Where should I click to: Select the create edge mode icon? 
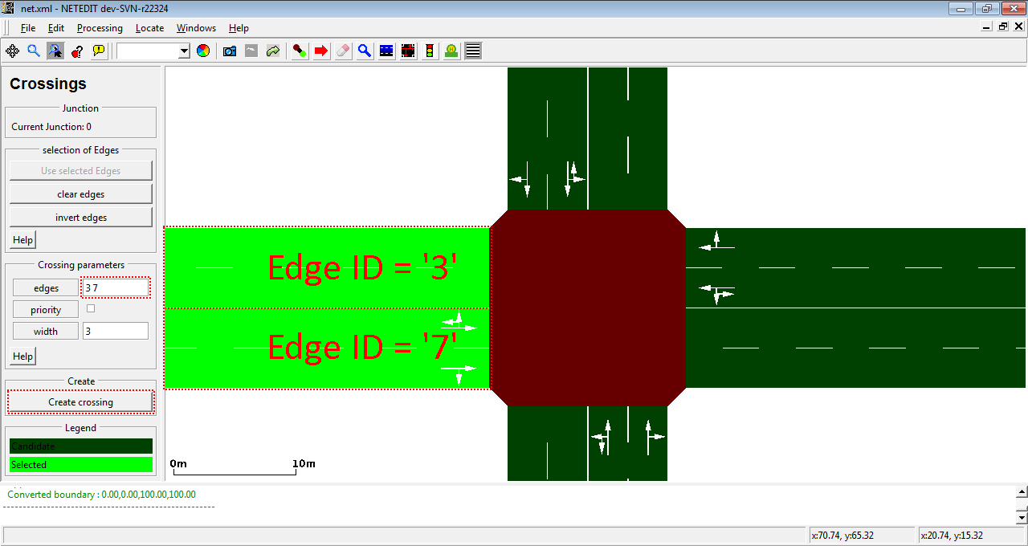(300, 51)
